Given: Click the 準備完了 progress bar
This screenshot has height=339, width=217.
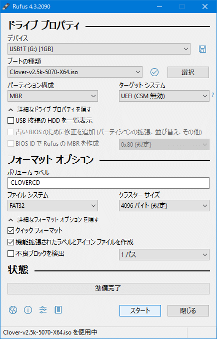Looking at the screenshot, I should click(108, 288).
